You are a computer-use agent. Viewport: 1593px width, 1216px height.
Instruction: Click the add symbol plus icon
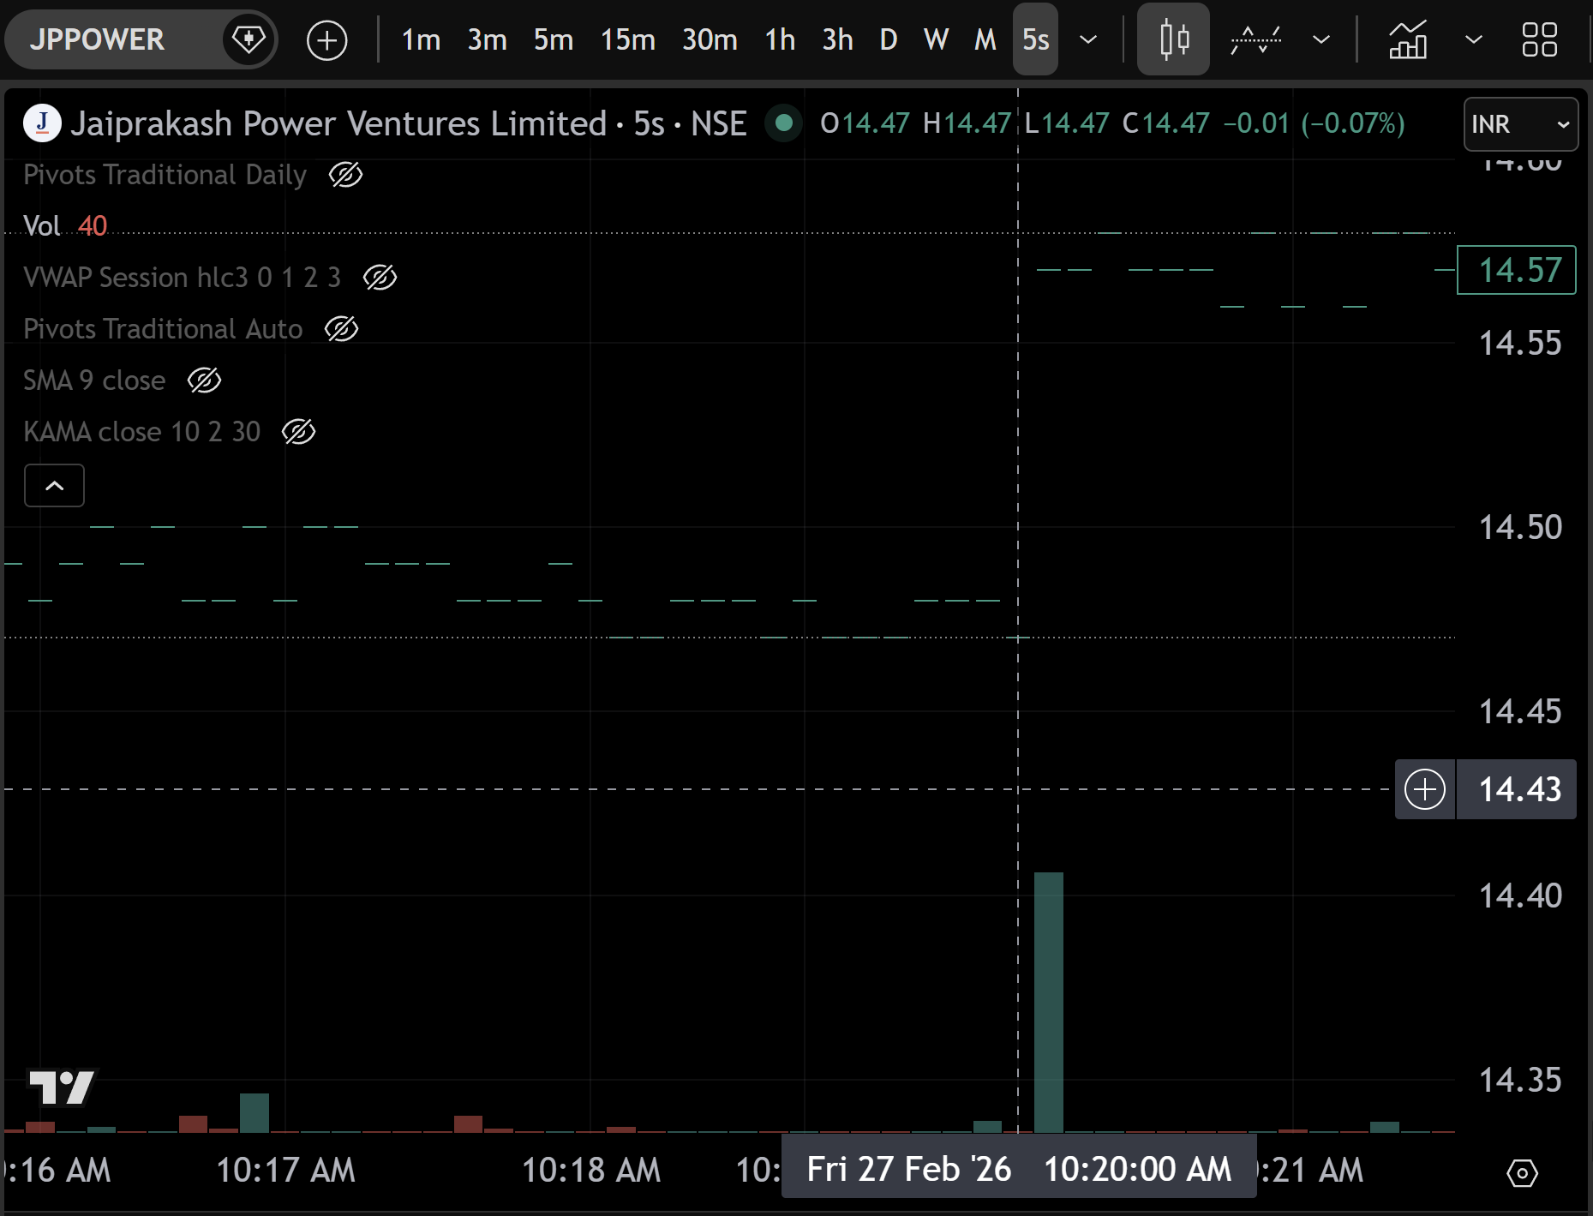[x=326, y=40]
